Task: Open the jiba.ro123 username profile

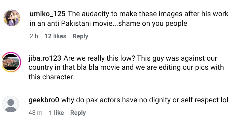Action: 45,58
